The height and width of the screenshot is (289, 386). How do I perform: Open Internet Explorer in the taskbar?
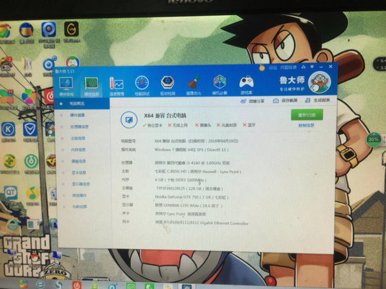tap(41, 285)
